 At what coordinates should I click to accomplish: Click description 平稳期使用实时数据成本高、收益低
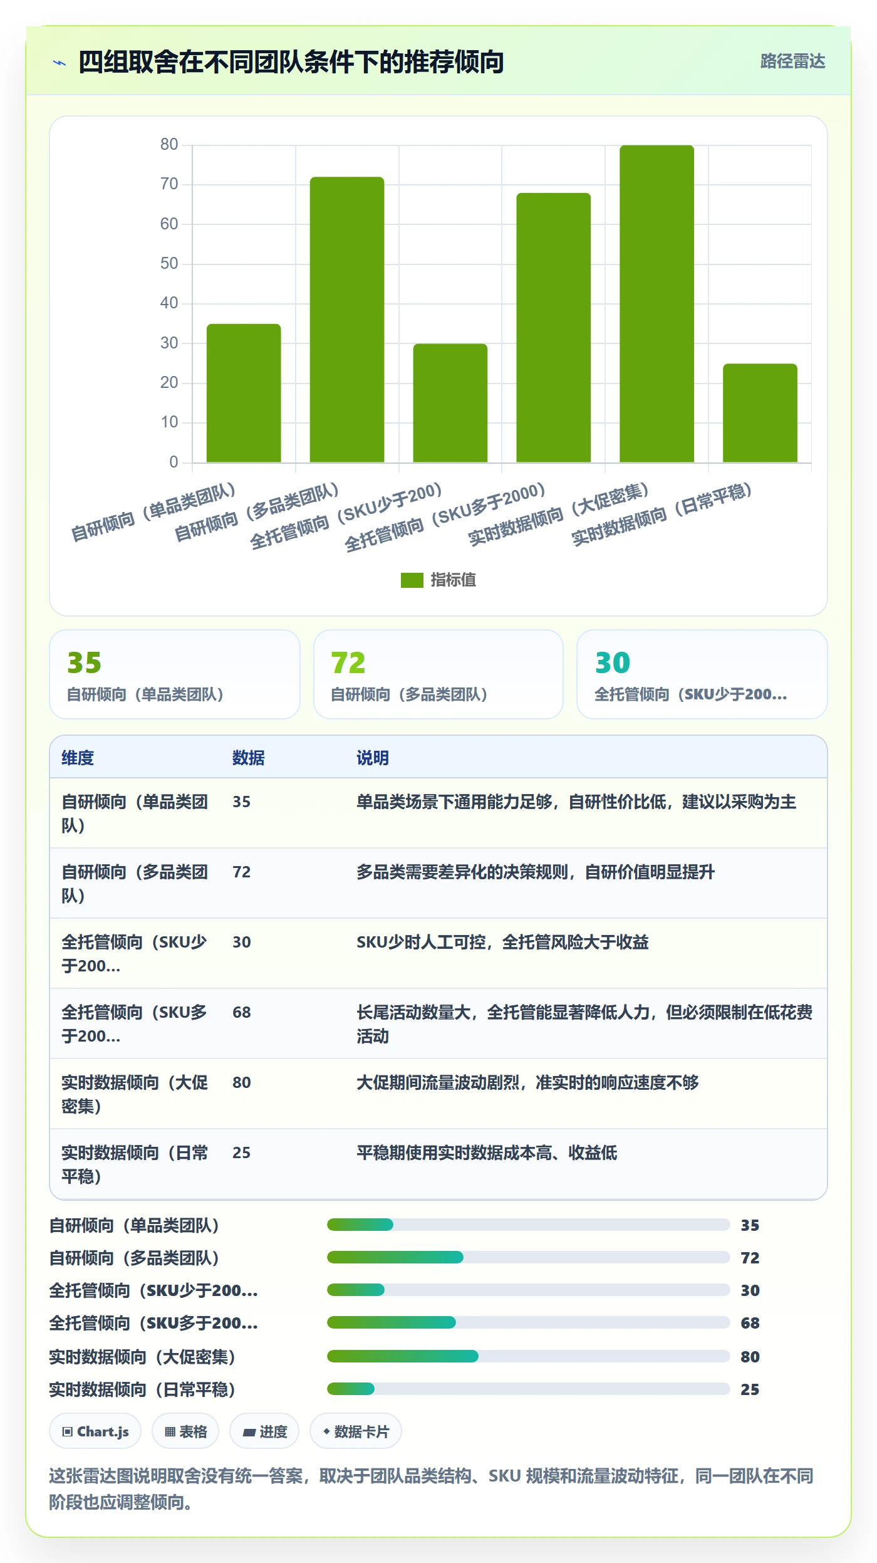coord(487,1153)
